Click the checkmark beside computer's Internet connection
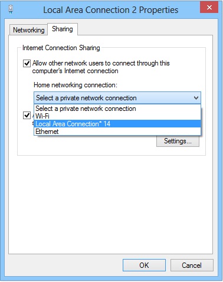 [x=27, y=63]
